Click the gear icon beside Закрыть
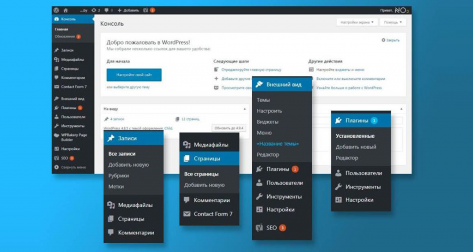 tap(383, 40)
